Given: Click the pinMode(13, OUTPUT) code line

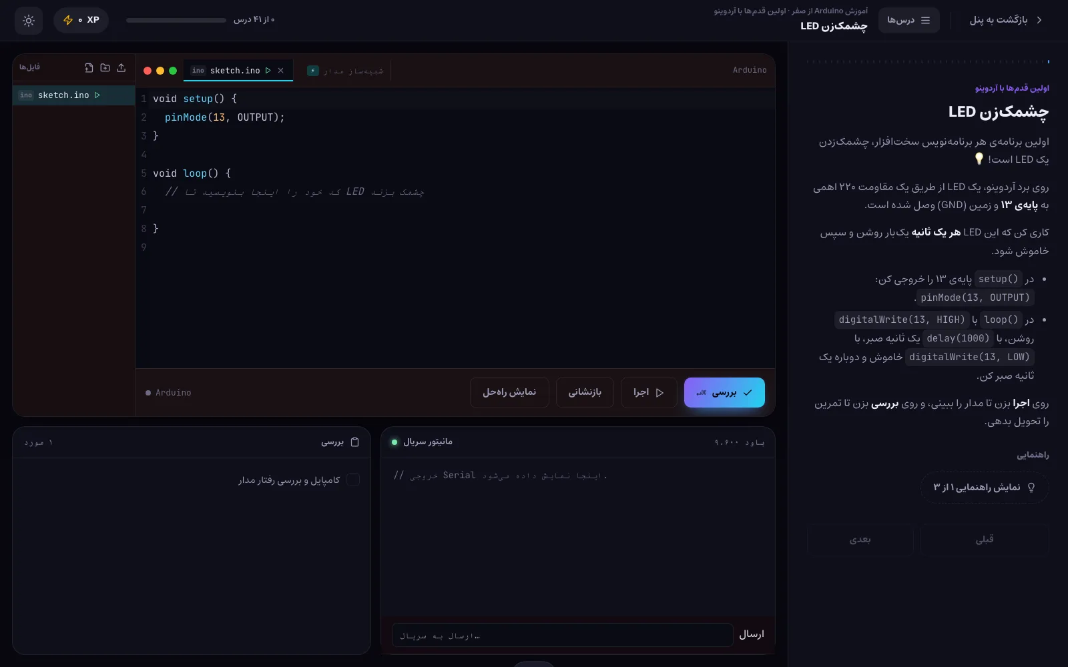Looking at the screenshot, I should point(225,117).
